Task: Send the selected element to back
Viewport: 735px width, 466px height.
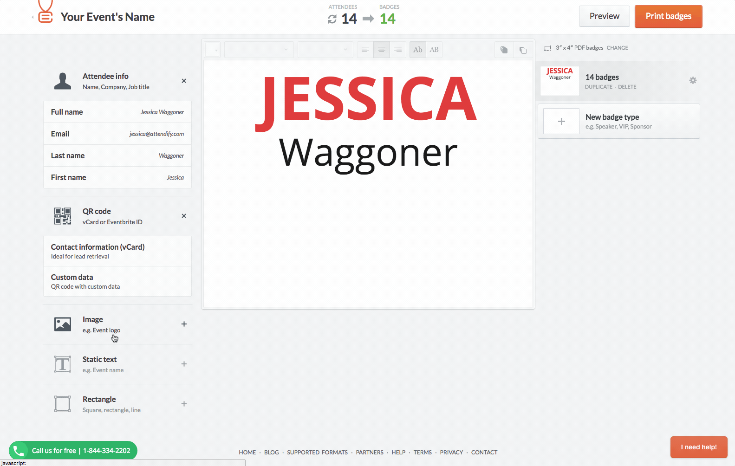Action: [523, 50]
